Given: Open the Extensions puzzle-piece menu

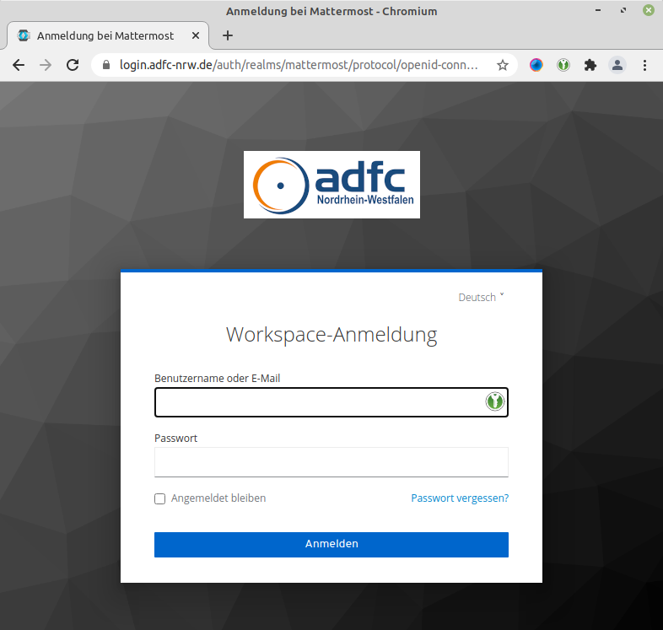Looking at the screenshot, I should click(x=590, y=65).
